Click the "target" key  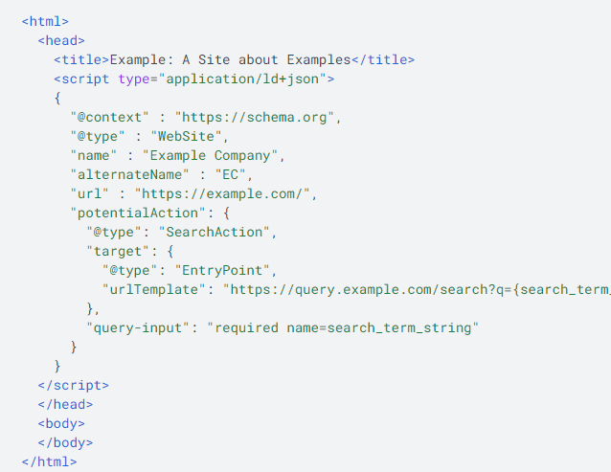click(x=117, y=252)
